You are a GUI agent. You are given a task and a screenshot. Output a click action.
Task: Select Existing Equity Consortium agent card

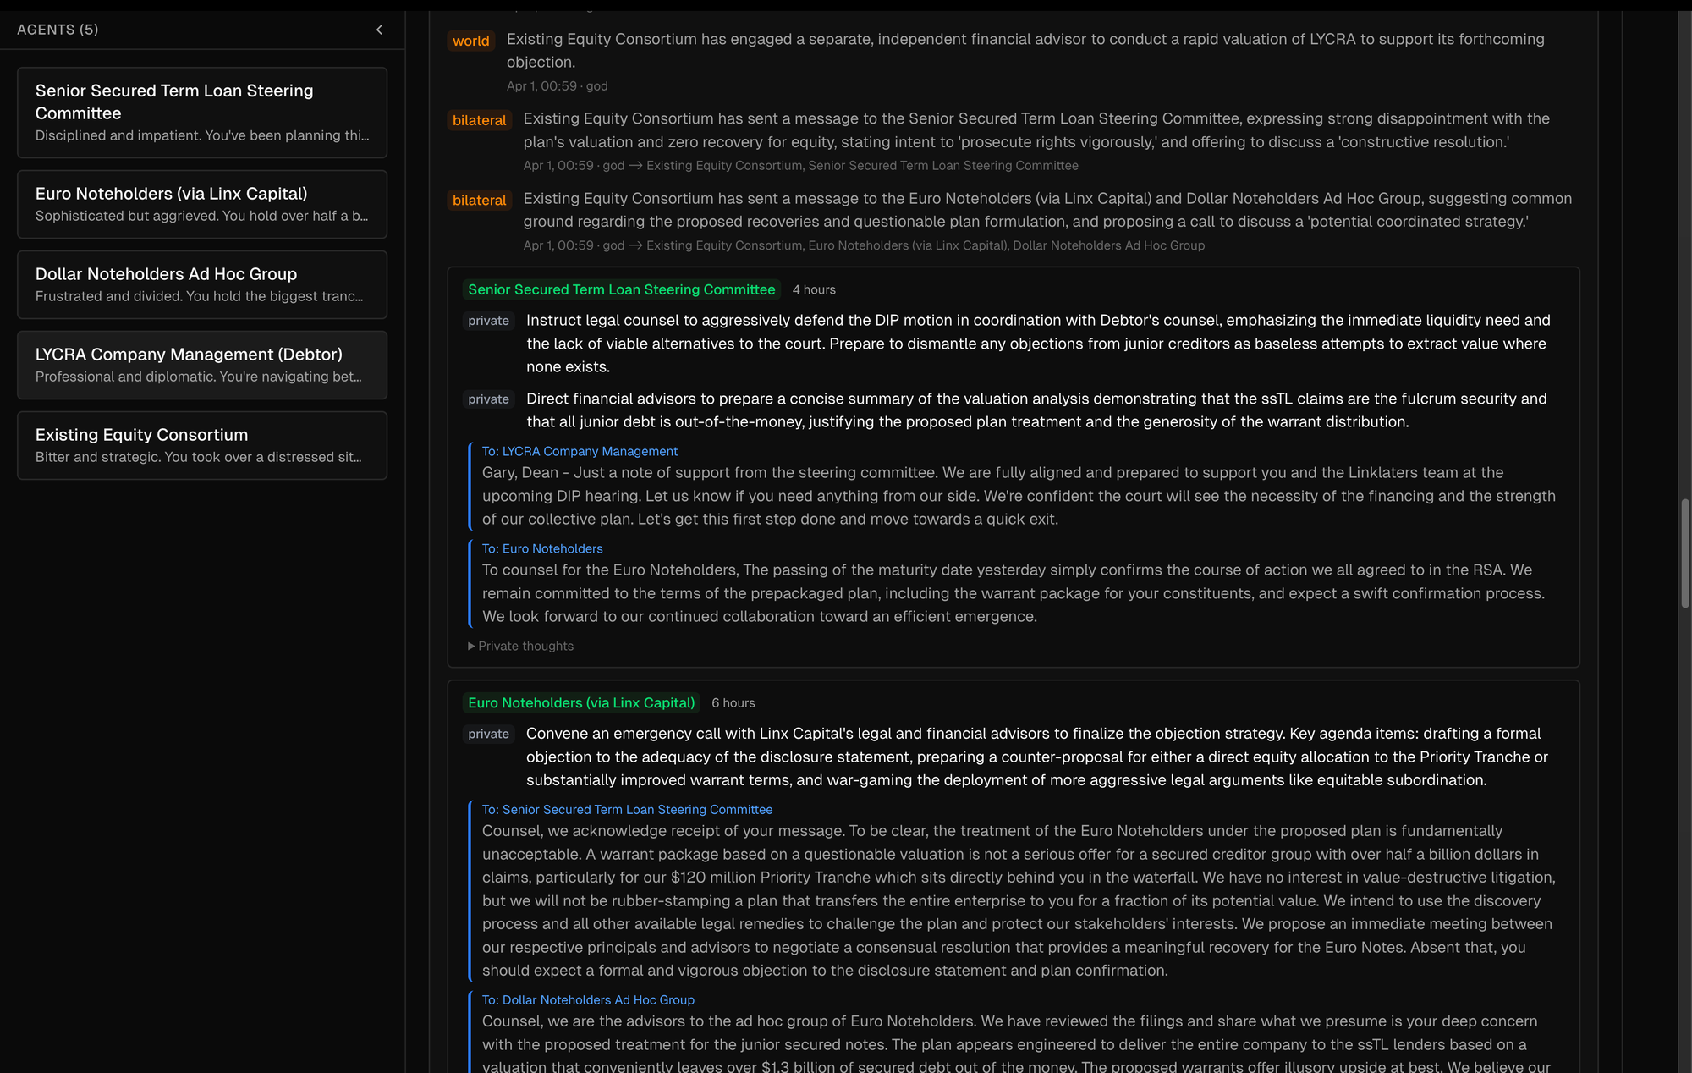point(202,445)
